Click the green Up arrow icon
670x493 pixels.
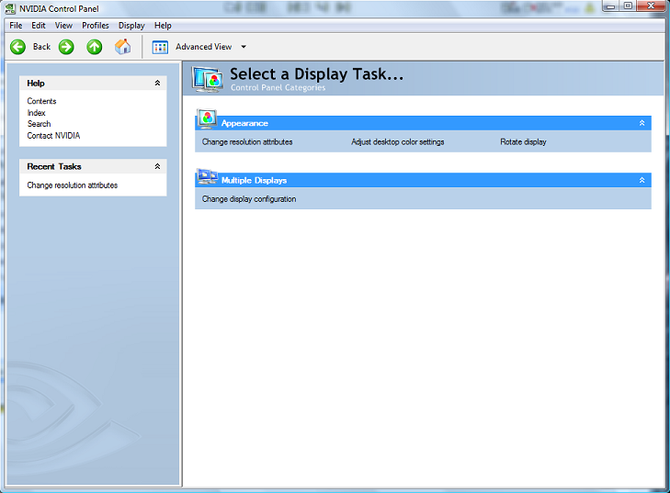[94, 47]
